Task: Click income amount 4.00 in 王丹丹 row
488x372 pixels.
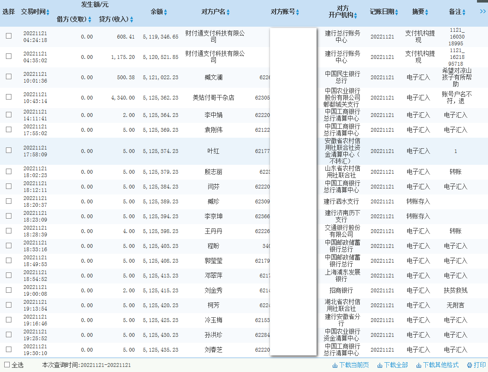Action: (x=129, y=231)
